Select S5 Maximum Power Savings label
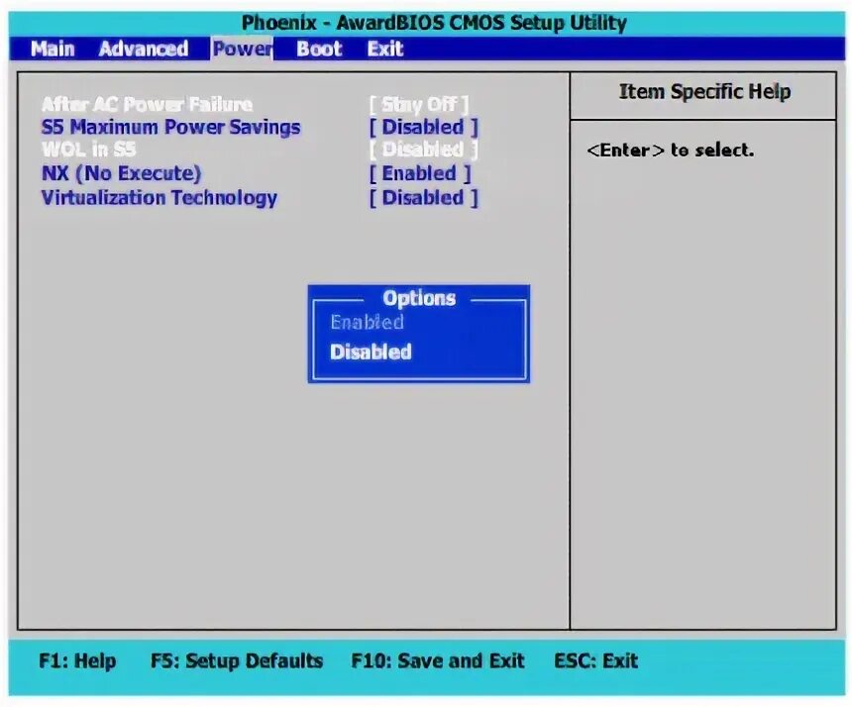 pos(170,127)
